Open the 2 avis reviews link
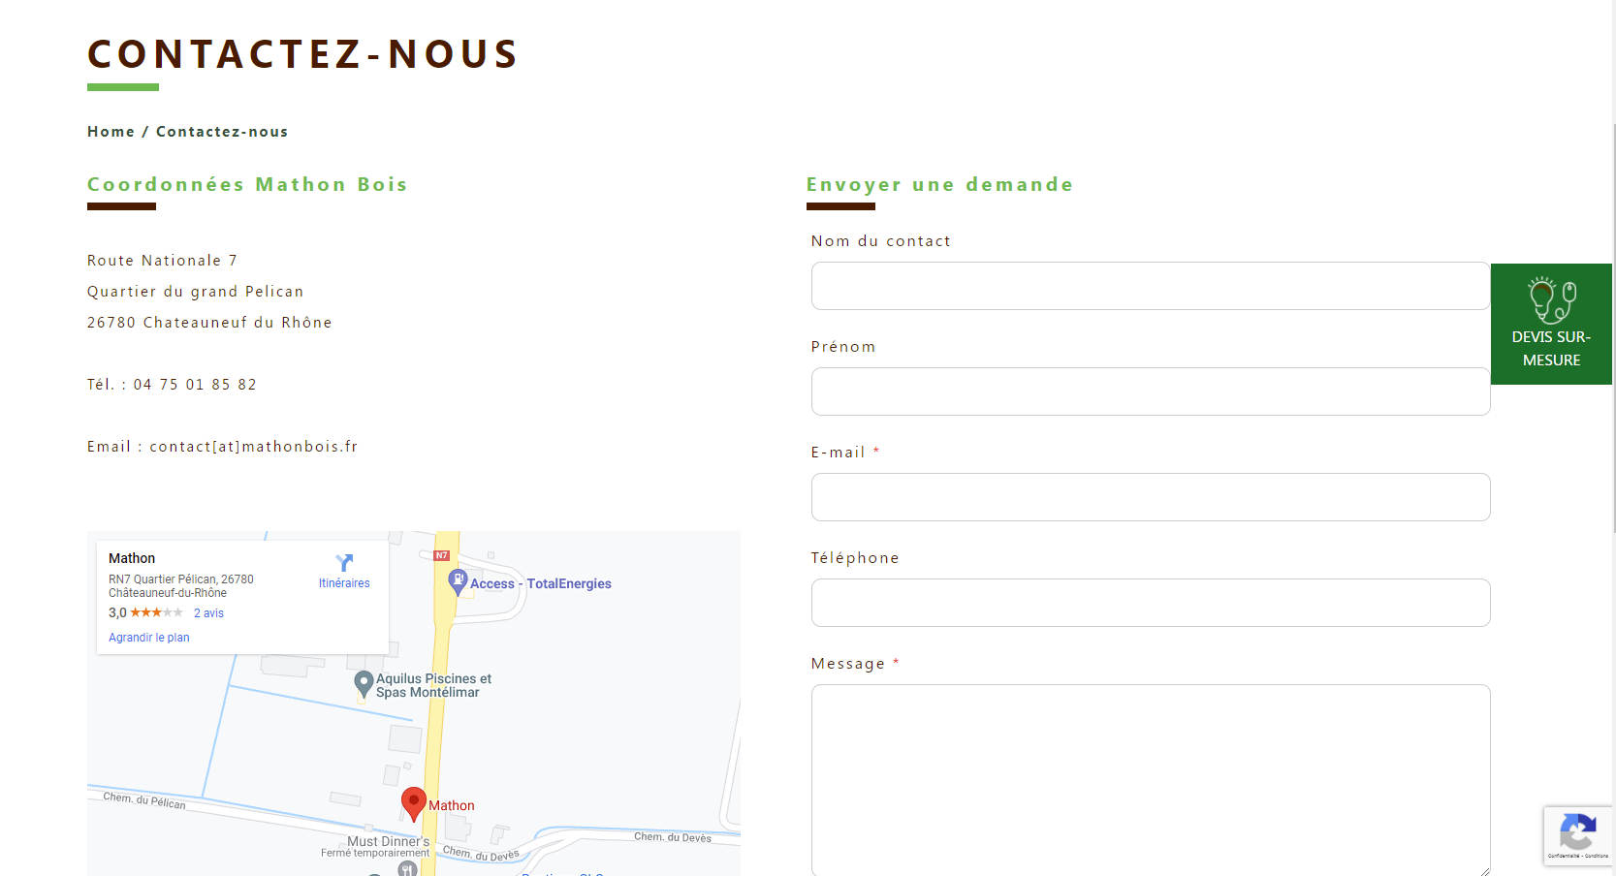The height and width of the screenshot is (876, 1616). (x=208, y=613)
